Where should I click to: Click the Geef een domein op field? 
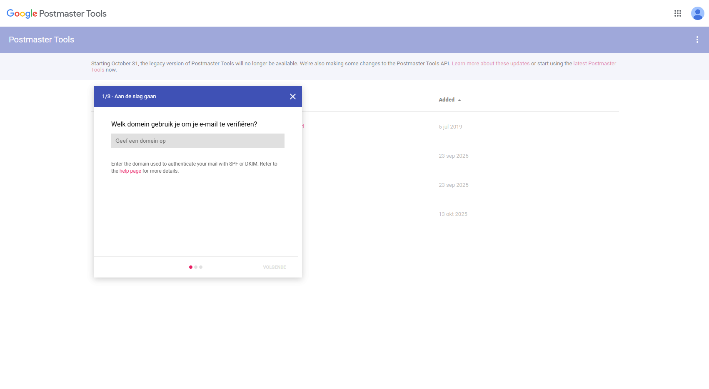tap(197, 141)
